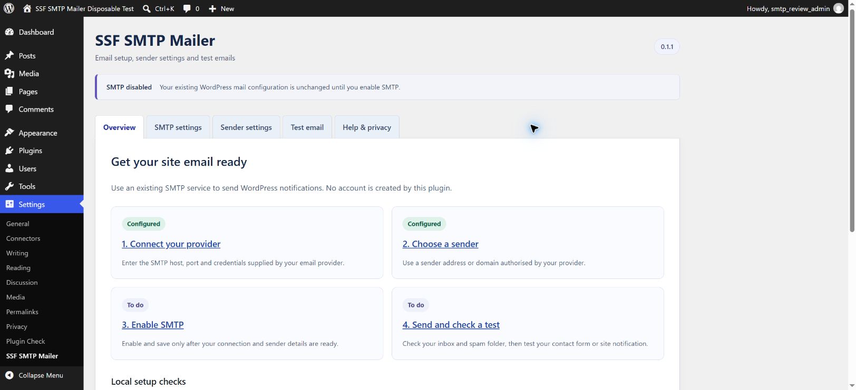The width and height of the screenshot is (856, 390).
Task: Open Discussion under Settings submenu
Action: 22,283
